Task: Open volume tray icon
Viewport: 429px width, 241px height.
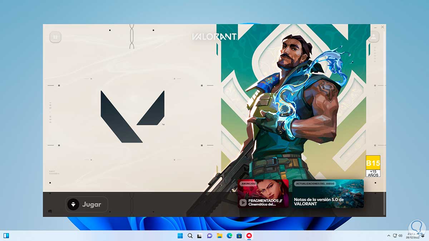Action: [400, 236]
